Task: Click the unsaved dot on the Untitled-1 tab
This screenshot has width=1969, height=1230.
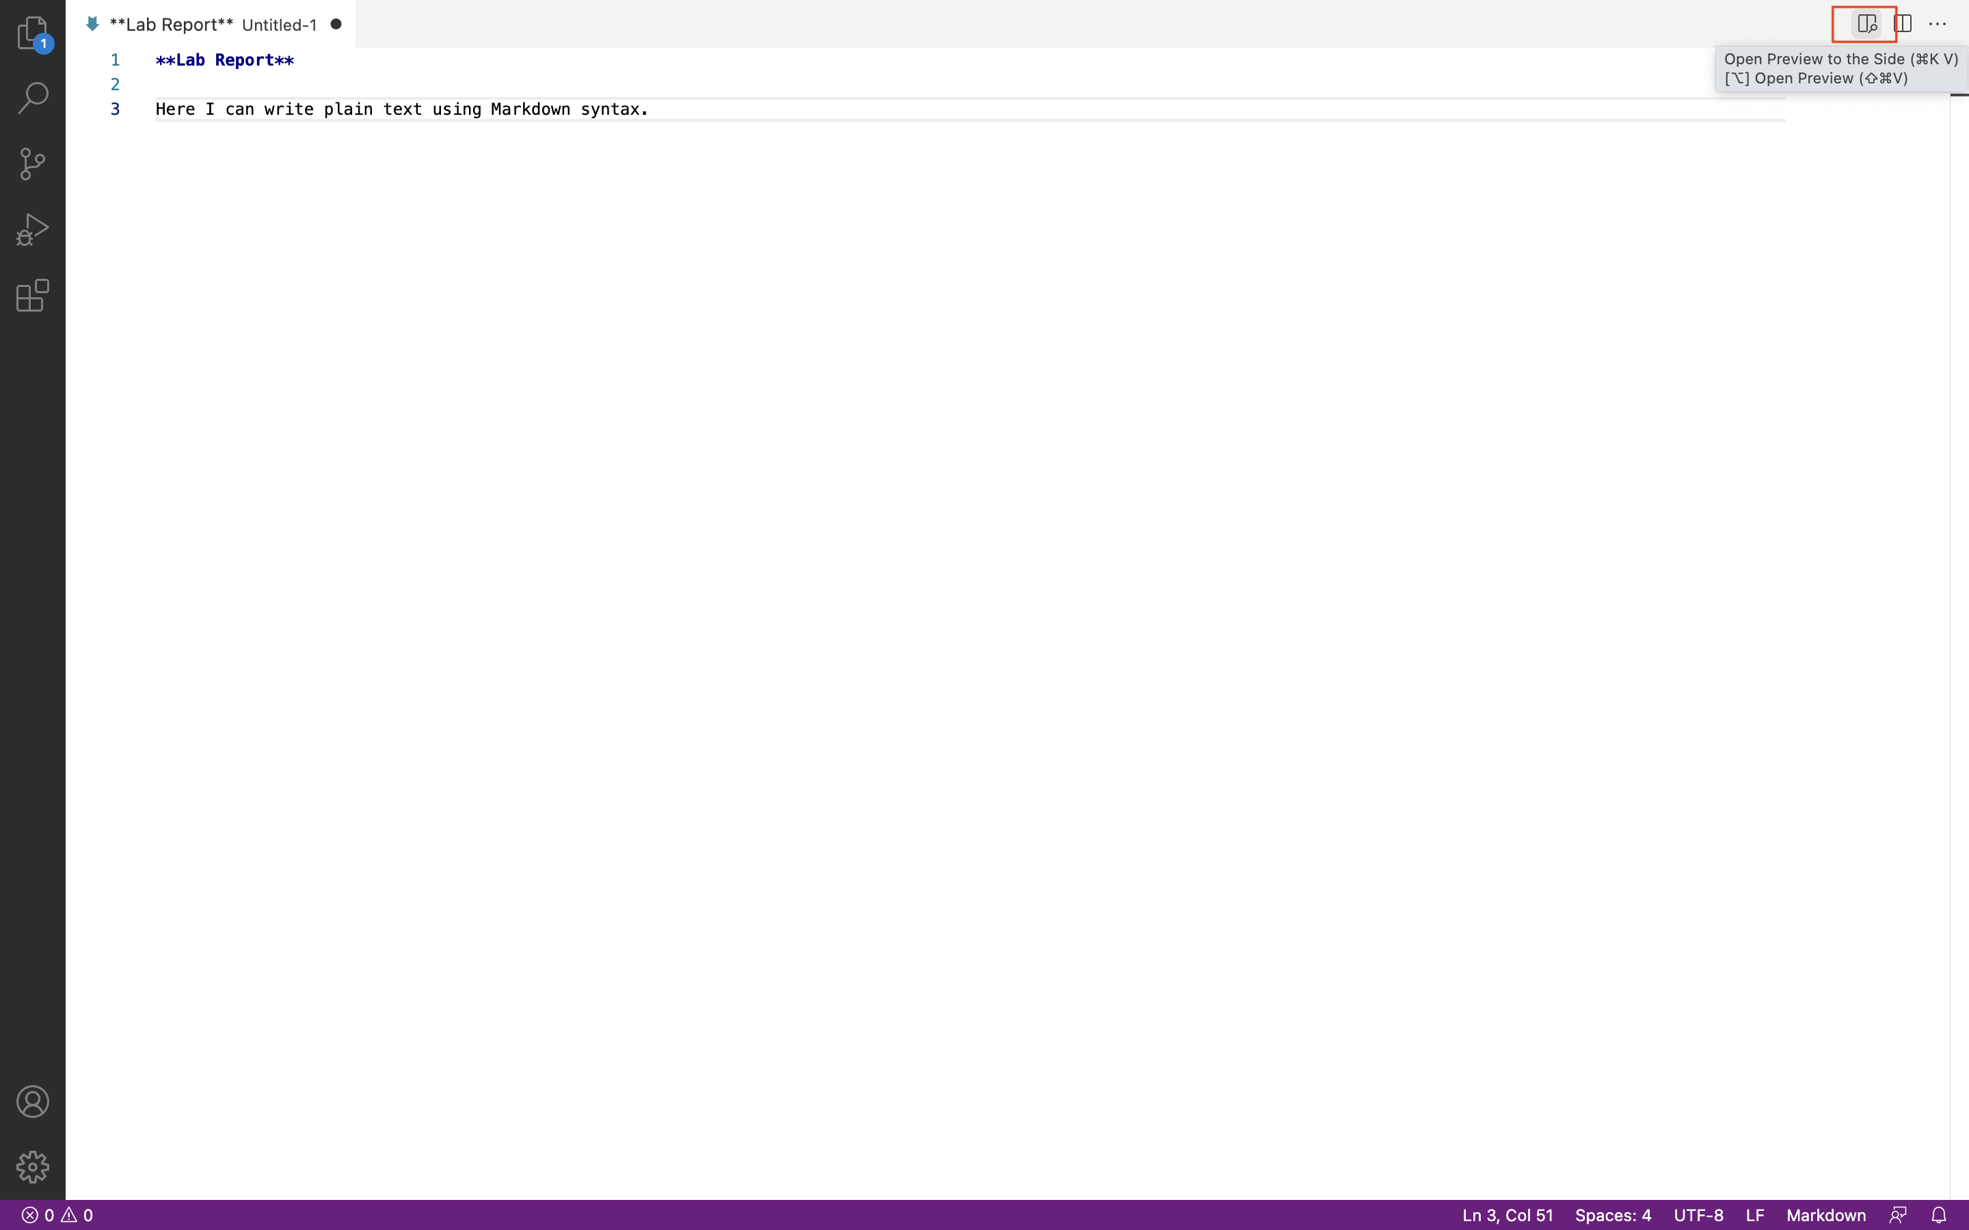Action: point(335,25)
